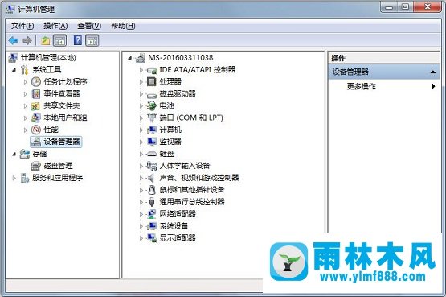Select 显示适配器 label in device list
This screenshot has width=446, height=297.
178,238
